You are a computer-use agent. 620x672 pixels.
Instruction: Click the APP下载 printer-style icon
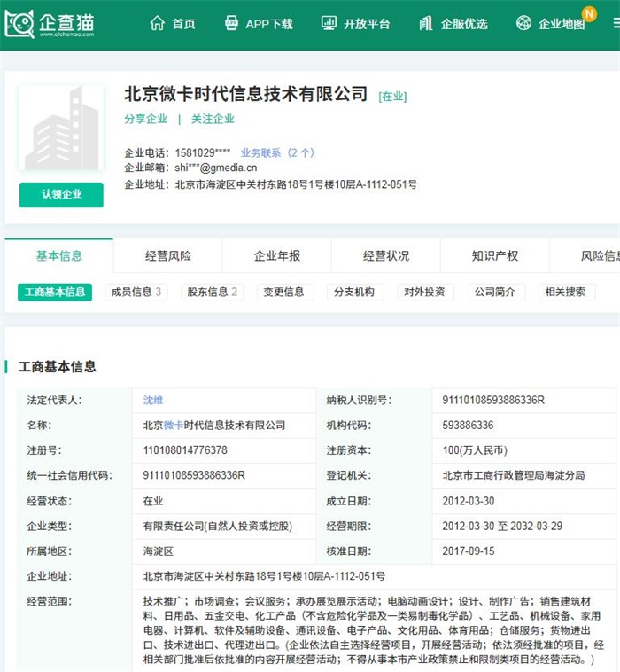coord(232,23)
